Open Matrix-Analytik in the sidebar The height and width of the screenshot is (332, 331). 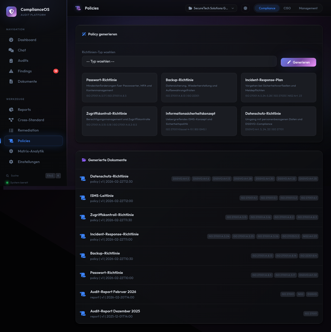coord(31,151)
